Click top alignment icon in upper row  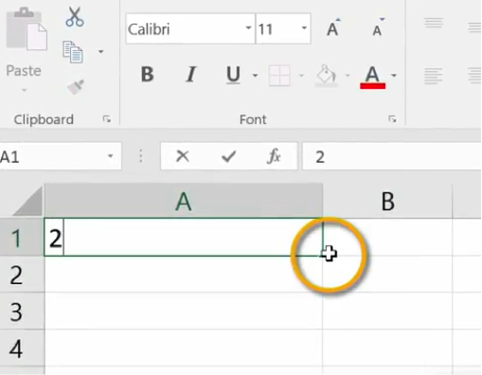point(434,23)
